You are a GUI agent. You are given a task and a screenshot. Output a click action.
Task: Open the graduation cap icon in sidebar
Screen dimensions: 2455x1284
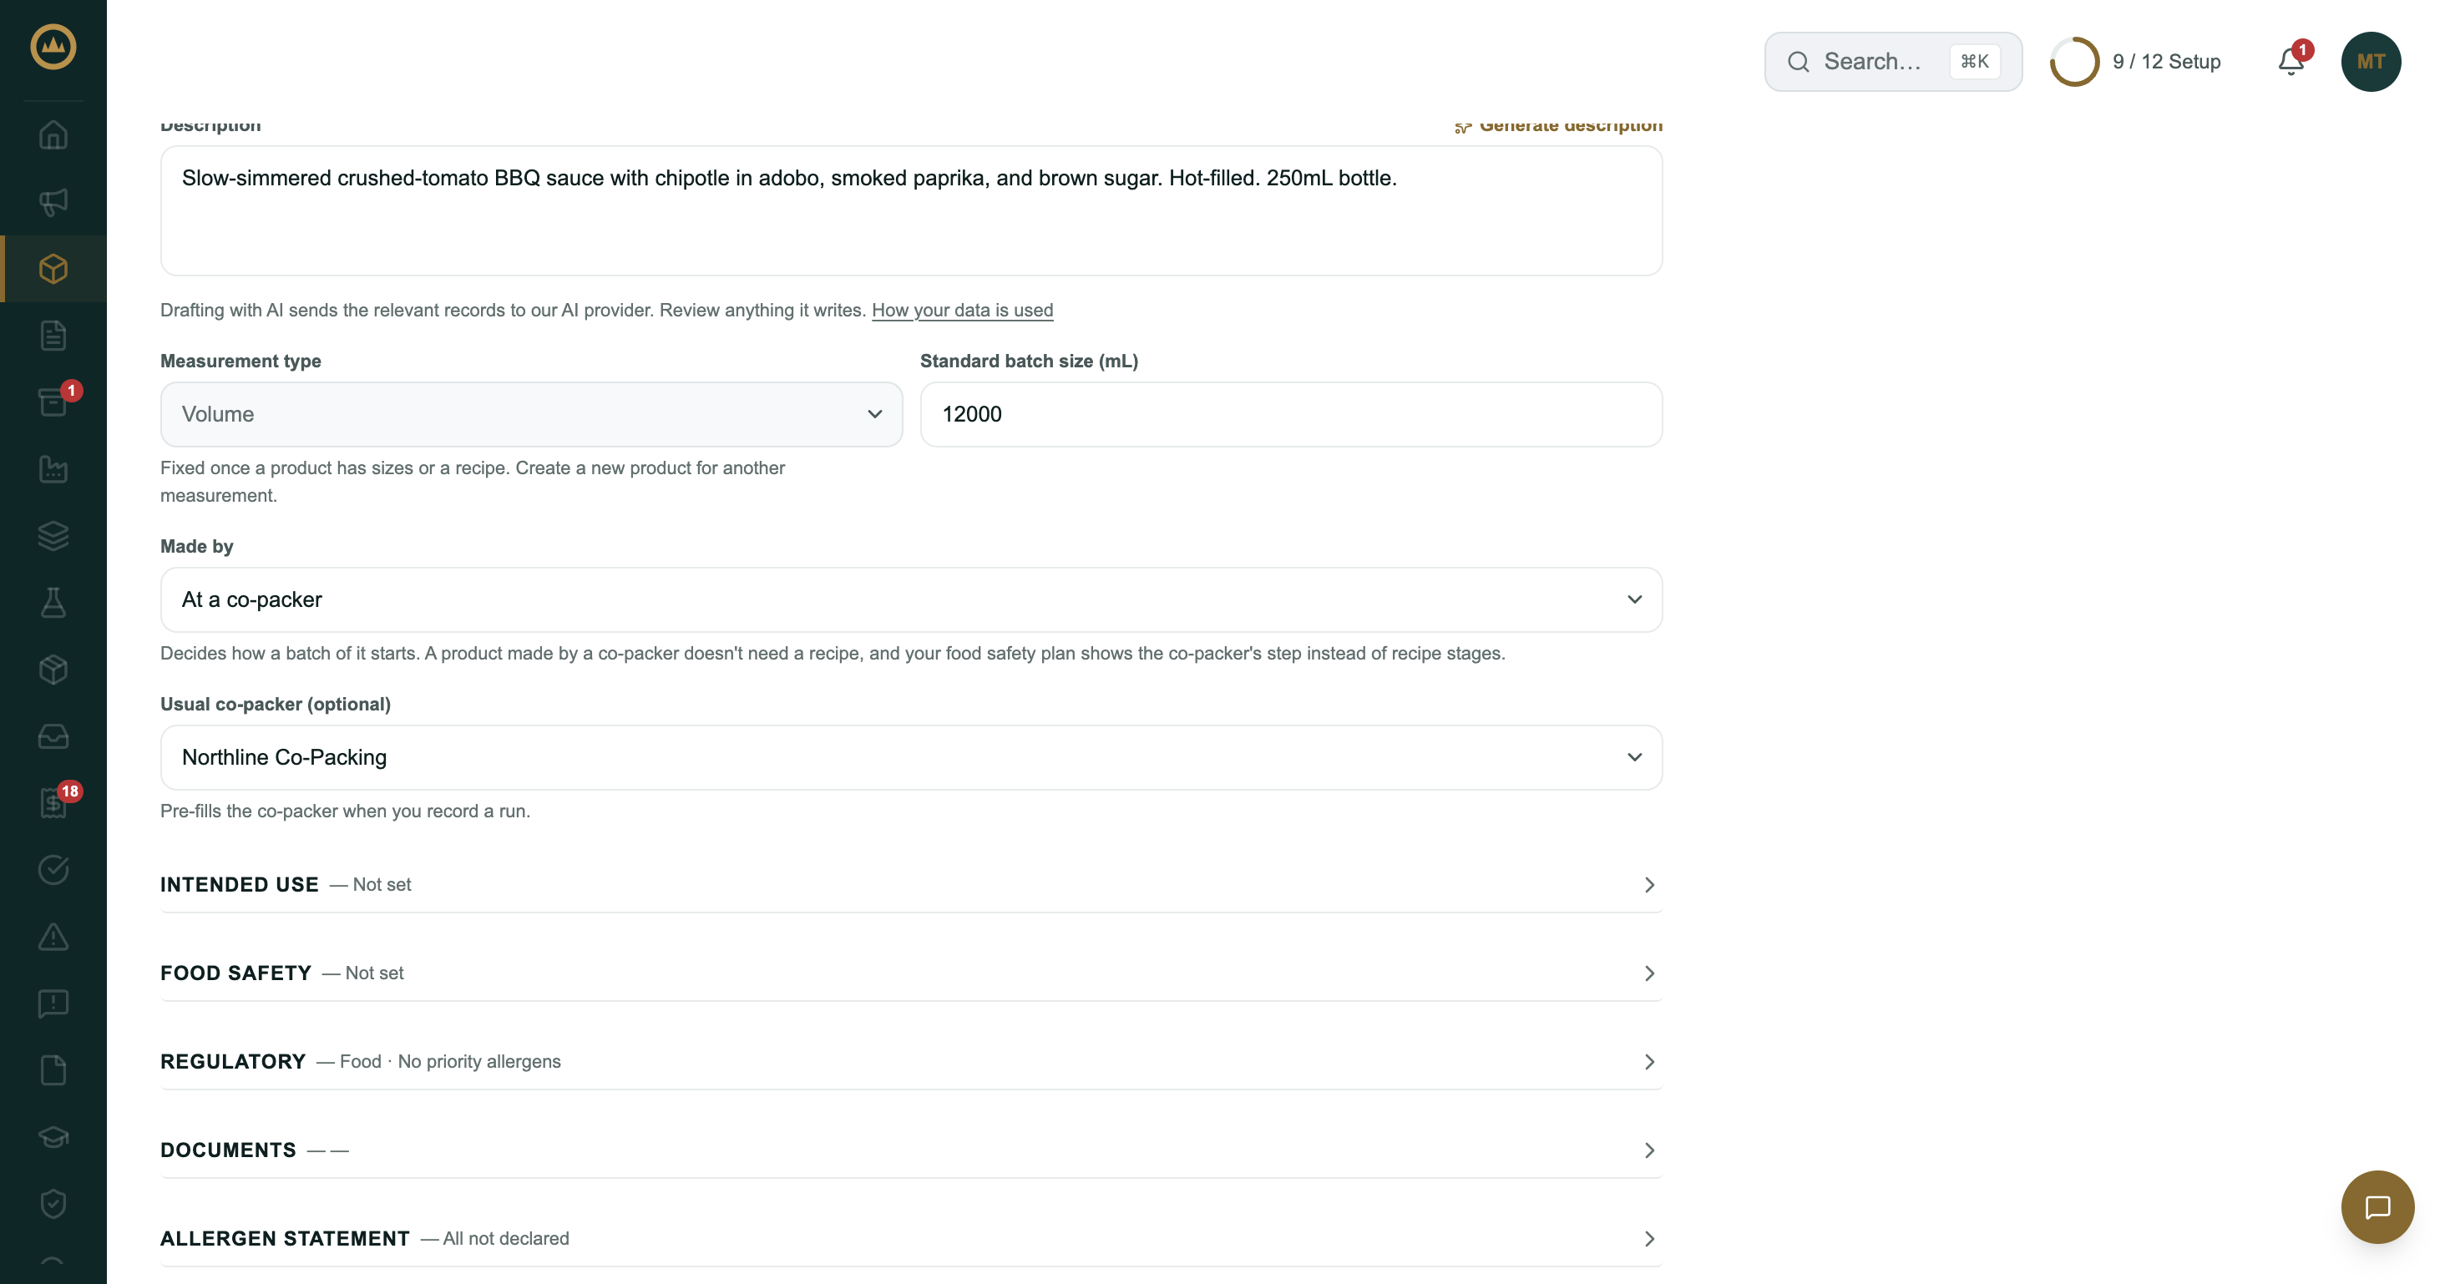(53, 1136)
